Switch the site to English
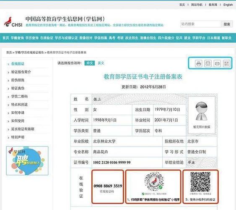Image resolution: width=236 pixels, height=210 pixels. pos(228,5)
